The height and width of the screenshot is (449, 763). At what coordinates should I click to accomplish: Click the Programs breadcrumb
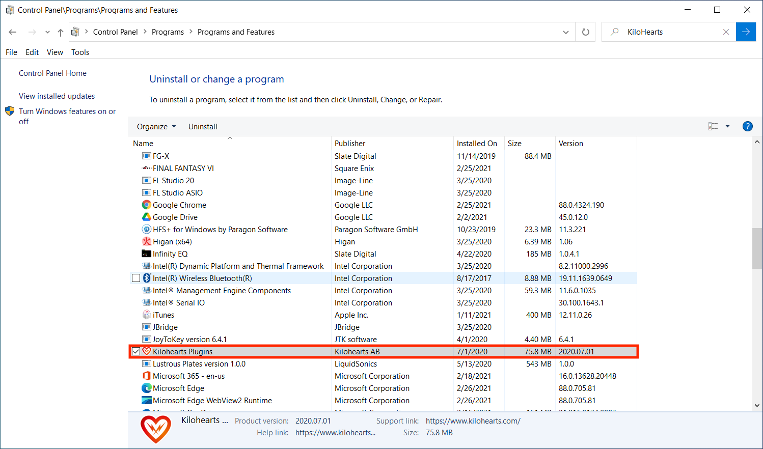168,32
